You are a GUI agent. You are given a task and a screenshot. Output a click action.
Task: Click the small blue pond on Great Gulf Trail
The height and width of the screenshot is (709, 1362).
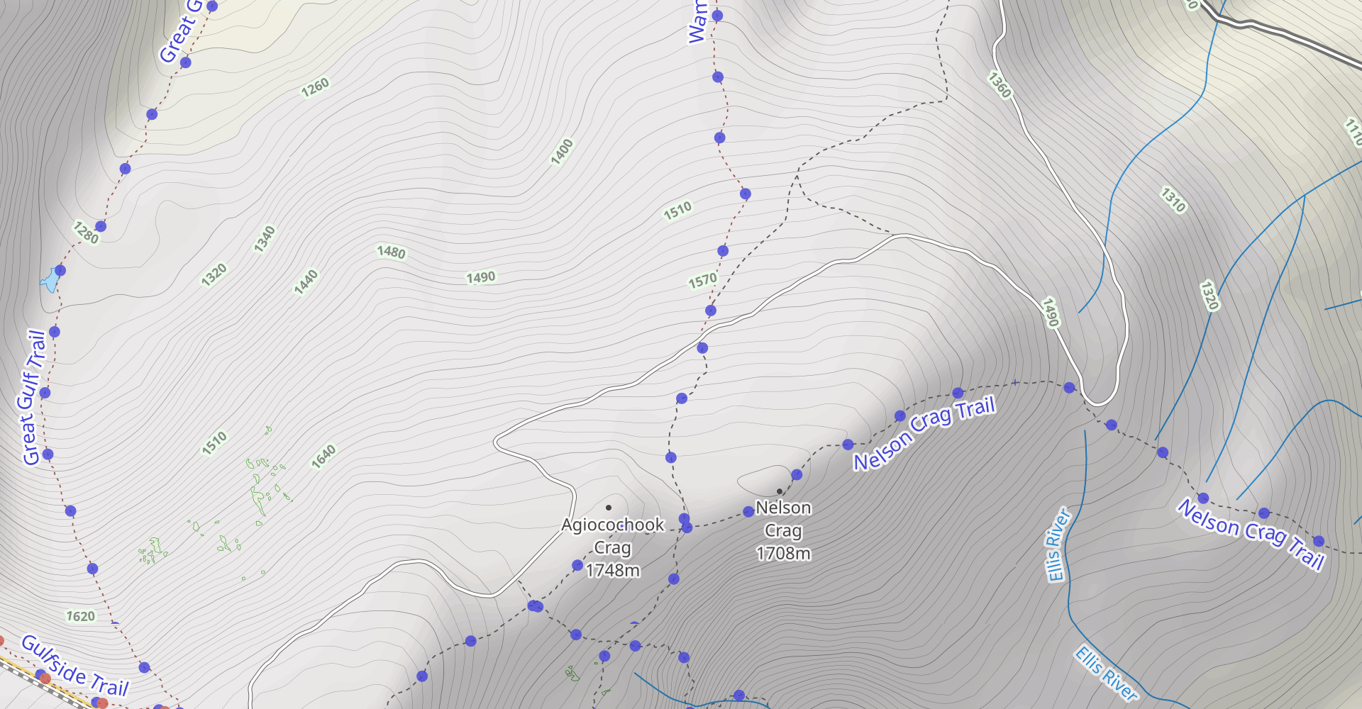pyautogui.click(x=50, y=280)
